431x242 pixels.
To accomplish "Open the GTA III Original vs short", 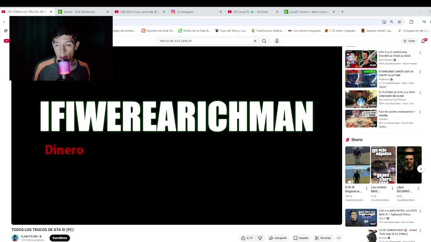I will point(357,165).
